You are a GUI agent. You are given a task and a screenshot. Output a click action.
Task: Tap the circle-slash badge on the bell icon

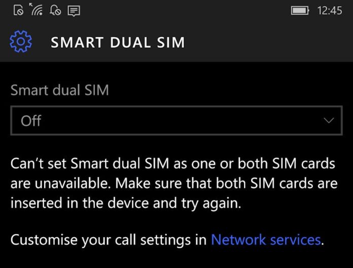pos(58,12)
